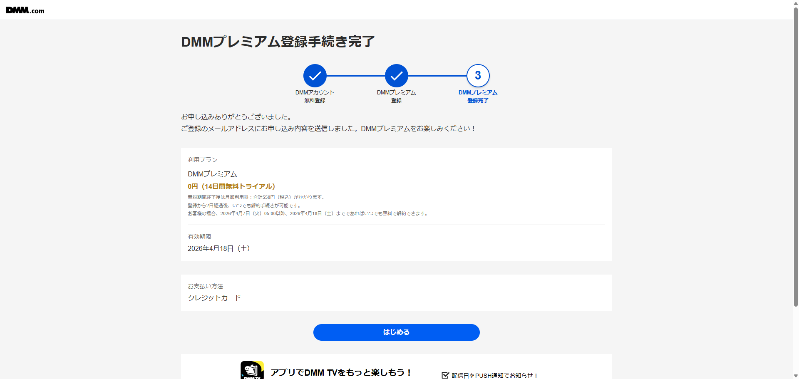This screenshot has width=799, height=379.
Task: Click the step 3 number circle
Action: coord(478,76)
